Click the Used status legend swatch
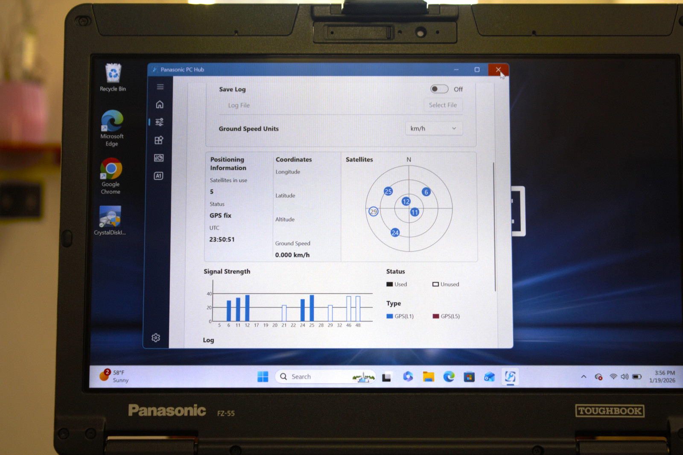Image resolution: width=683 pixels, height=455 pixels. pos(389,284)
